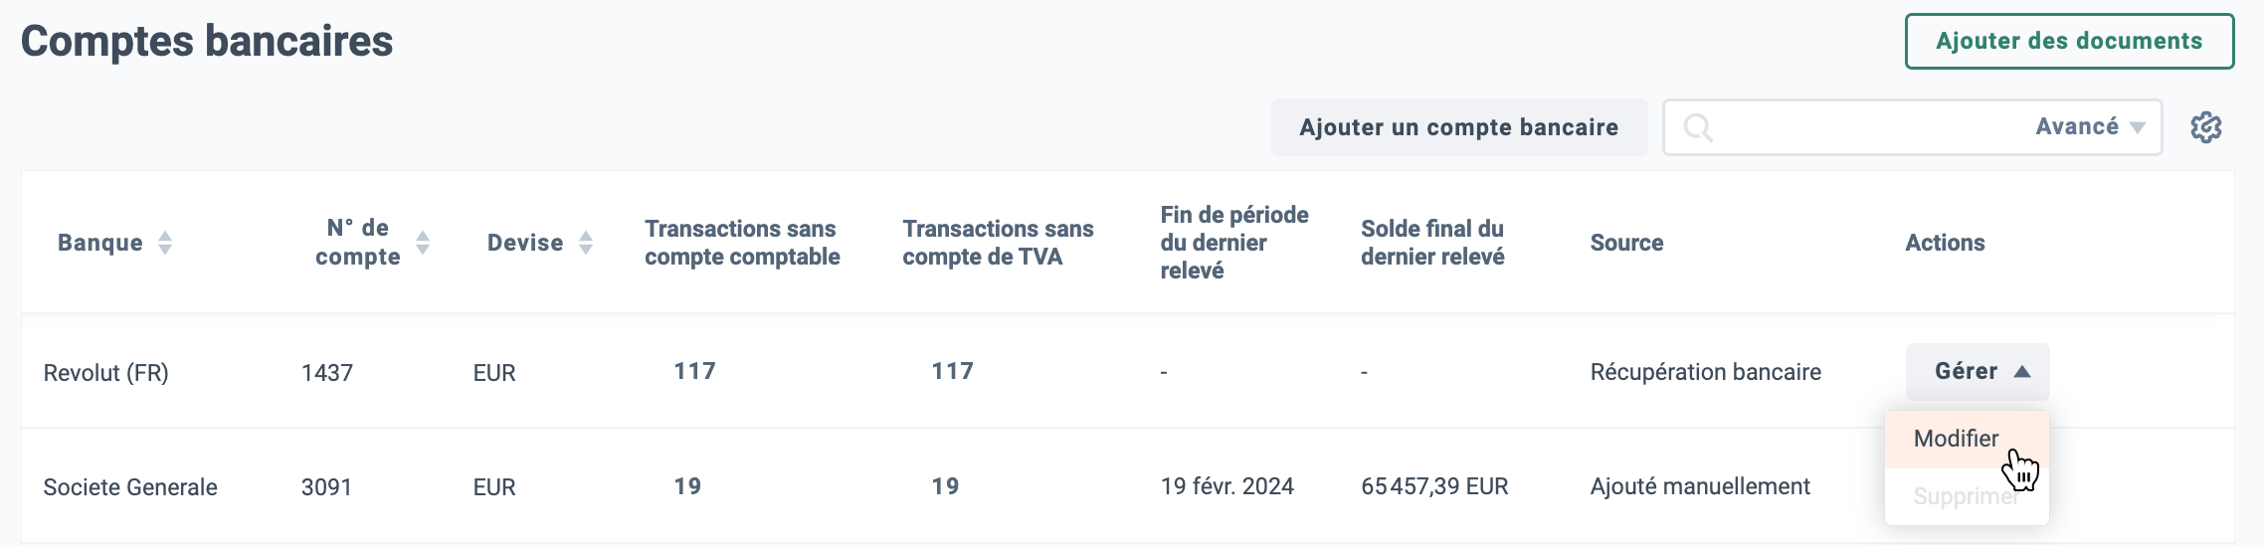
Task: Click 117 transactions sans compte comptable
Action: pyautogui.click(x=694, y=371)
